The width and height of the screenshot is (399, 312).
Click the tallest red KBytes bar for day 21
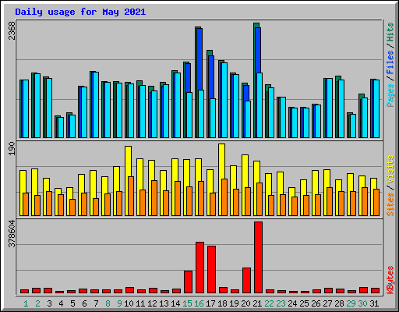tap(258, 257)
